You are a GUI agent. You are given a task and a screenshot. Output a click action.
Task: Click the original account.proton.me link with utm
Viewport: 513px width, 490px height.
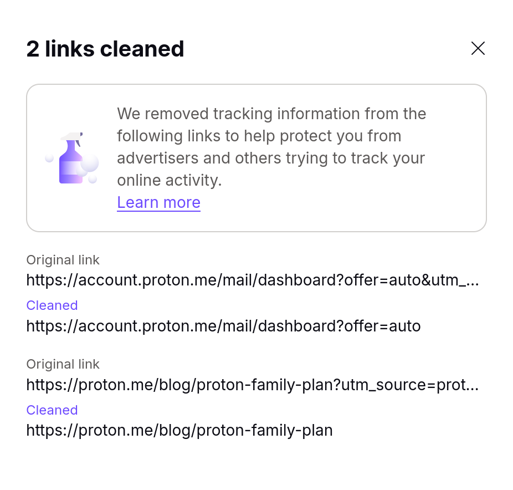point(253,280)
